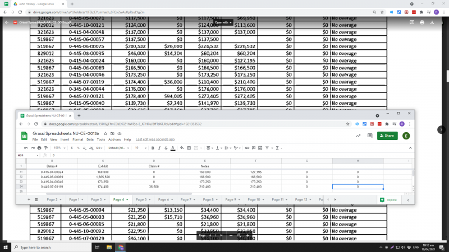Move document to a folder
Viewport: 449px width, 252px height.
click(112, 133)
